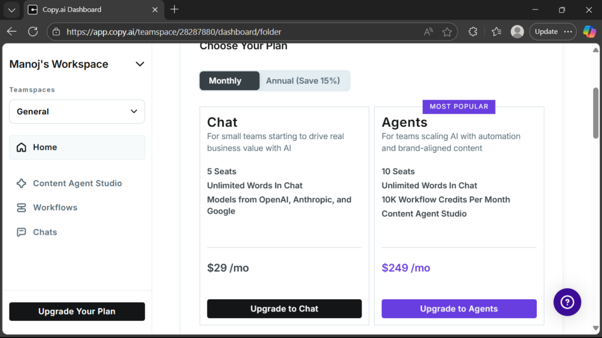
Task: Bookmark page using the star icon
Action: tap(447, 32)
